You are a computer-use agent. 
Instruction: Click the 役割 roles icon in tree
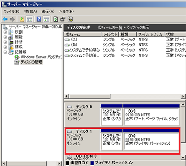point(11,32)
